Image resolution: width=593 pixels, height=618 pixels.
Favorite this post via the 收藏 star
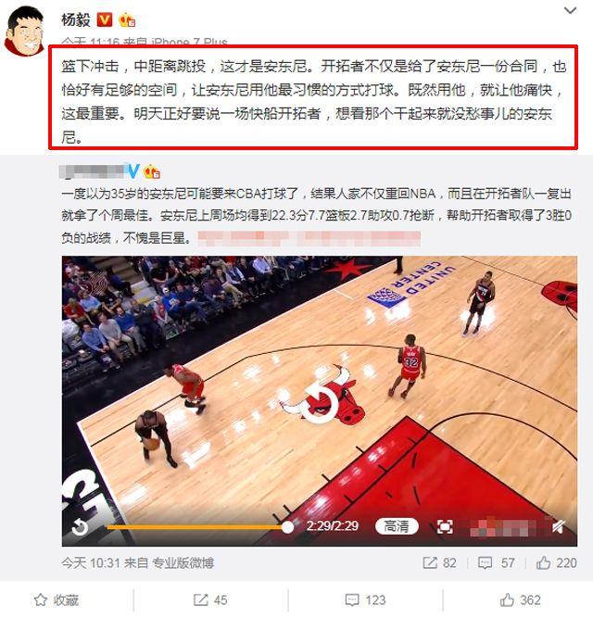[56, 600]
